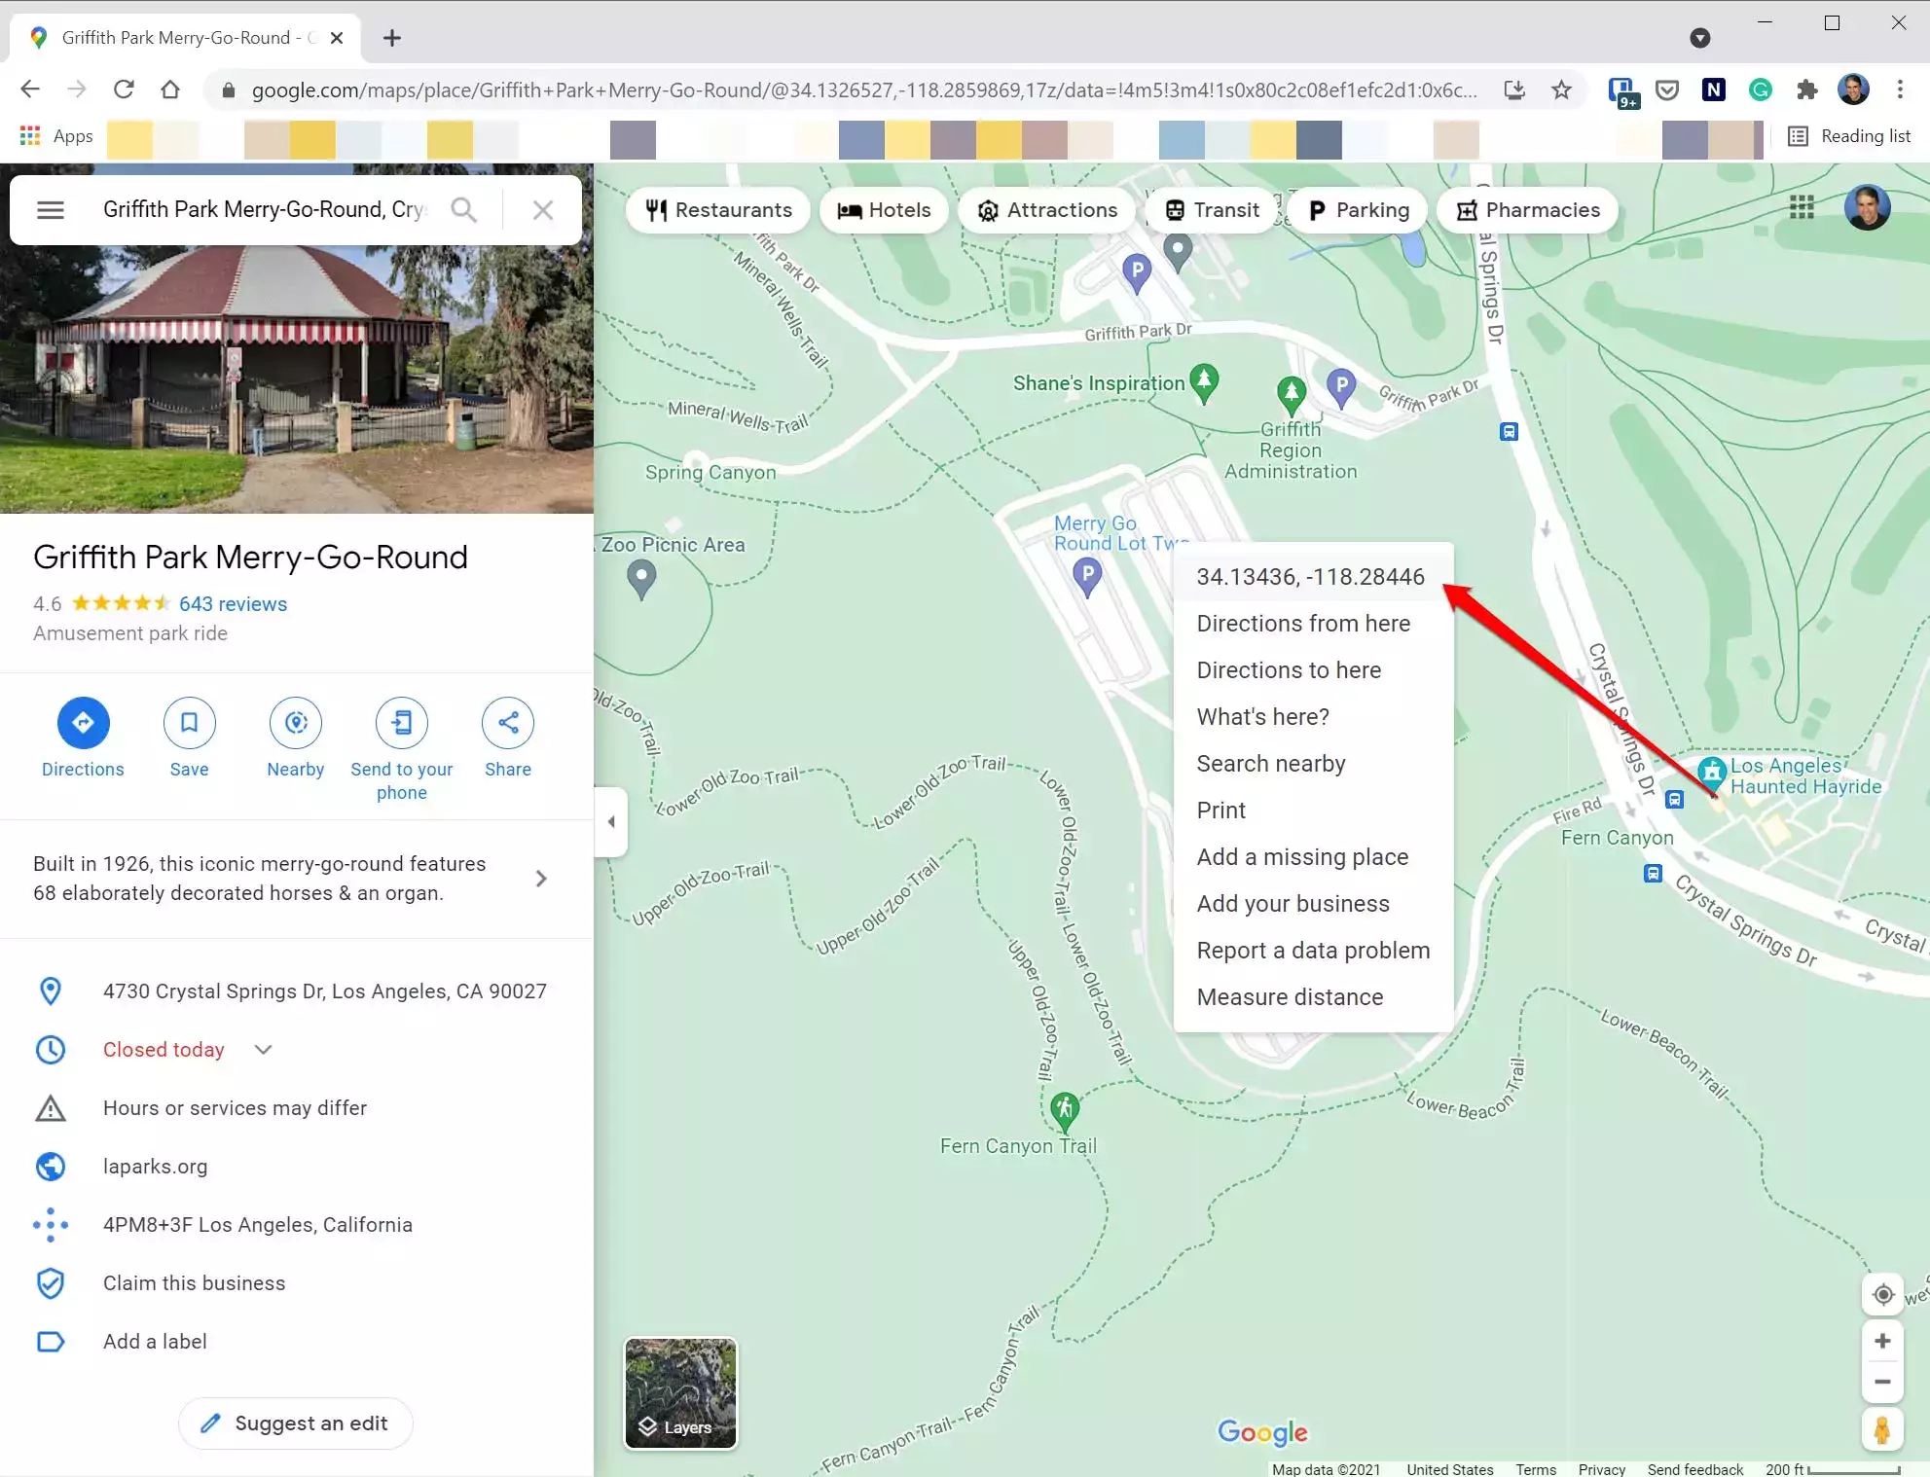
Task: Open Google account avatar on map
Action: pyautogui.click(x=1867, y=207)
